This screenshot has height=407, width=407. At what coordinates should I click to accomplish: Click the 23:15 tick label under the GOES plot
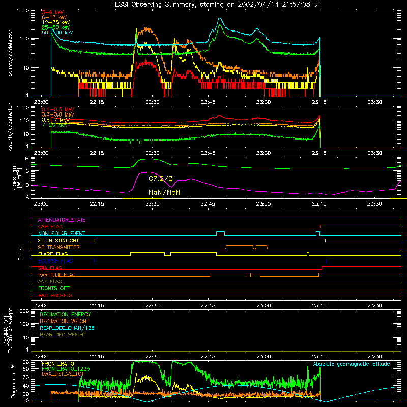click(319, 204)
